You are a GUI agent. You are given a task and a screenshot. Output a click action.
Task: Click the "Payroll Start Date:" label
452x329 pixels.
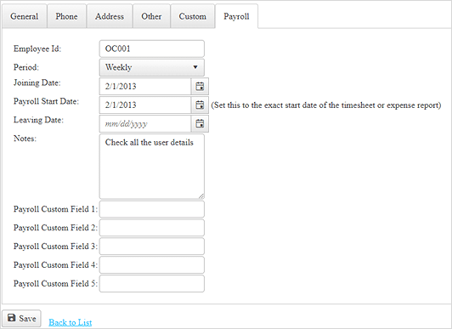46,101
